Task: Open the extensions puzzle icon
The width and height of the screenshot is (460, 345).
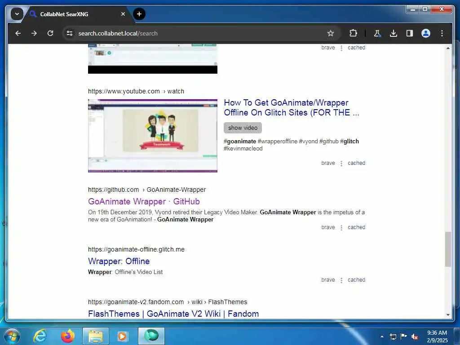Action: [x=353, y=33]
